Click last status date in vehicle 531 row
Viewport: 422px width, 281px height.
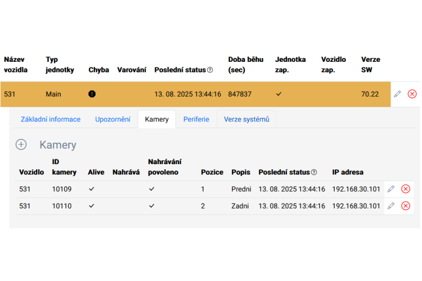tap(187, 94)
